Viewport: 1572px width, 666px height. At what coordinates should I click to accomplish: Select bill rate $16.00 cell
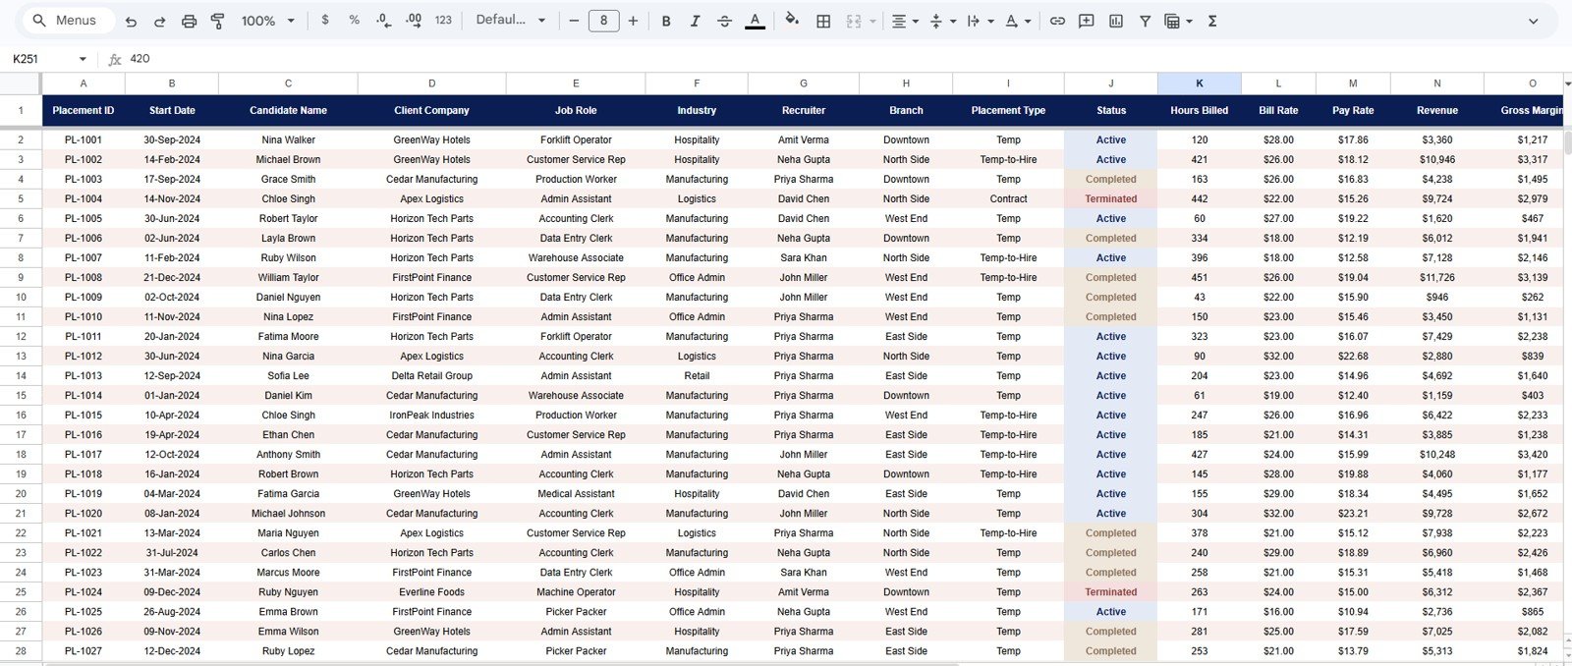1278,611
